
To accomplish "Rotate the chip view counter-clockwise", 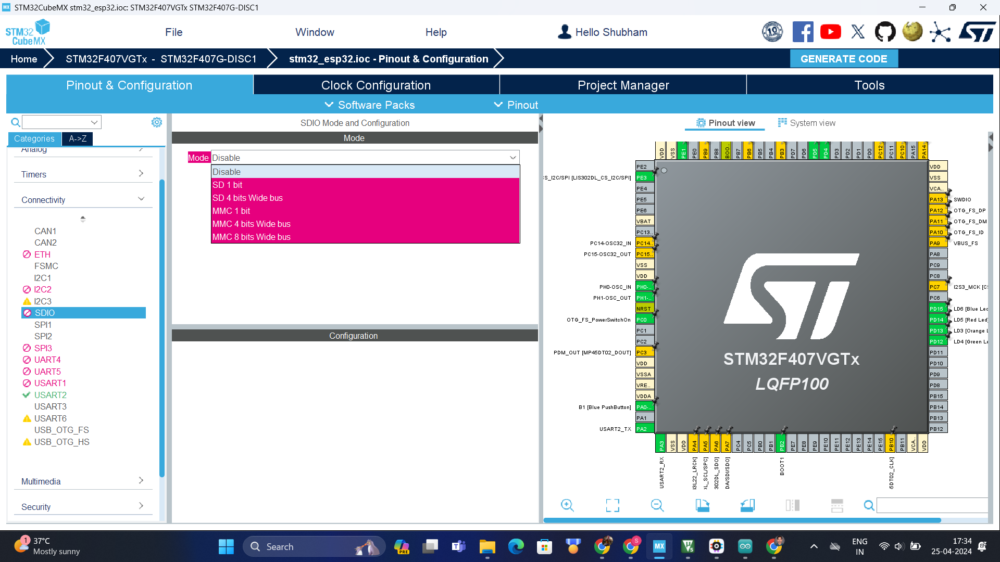I will pyautogui.click(x=747, y=505).
